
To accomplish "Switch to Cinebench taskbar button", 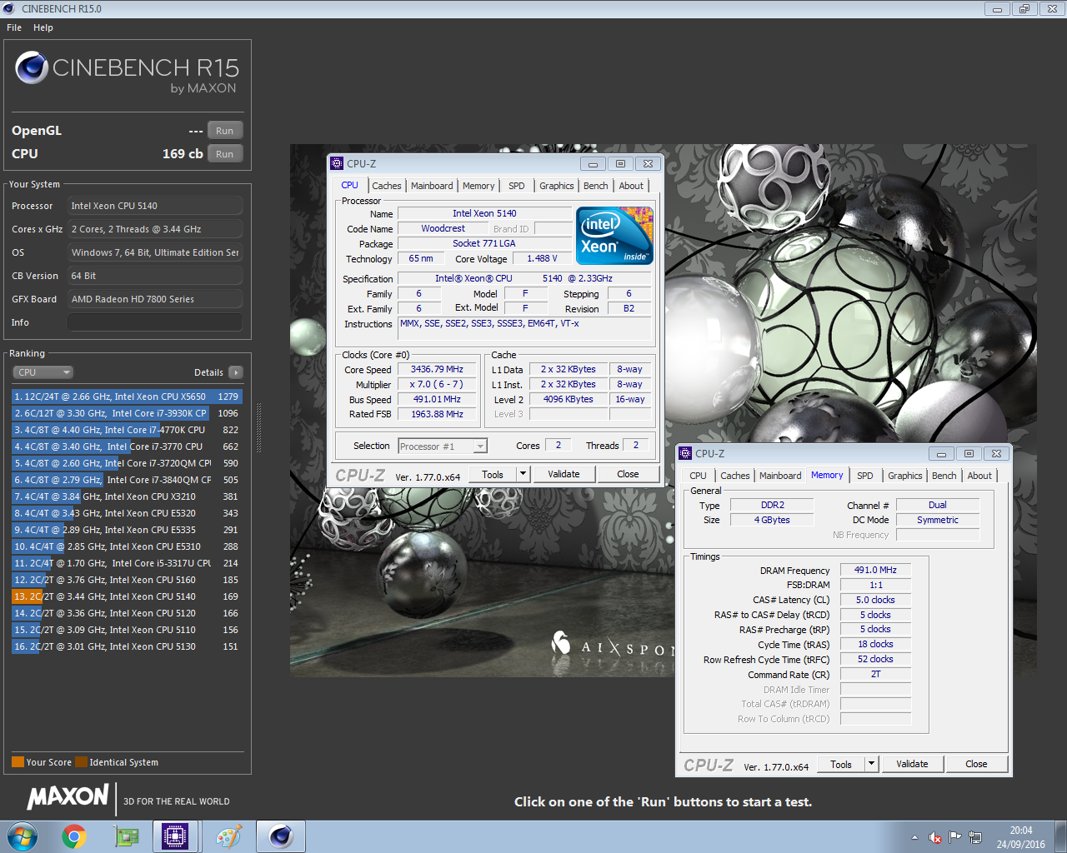I will click(281, 836).
